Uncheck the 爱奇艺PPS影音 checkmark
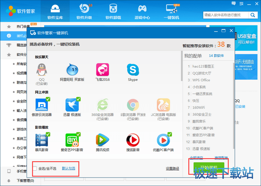Image resolution: width=261 pixels, height=186 pixels. click(x=78, y=134)
